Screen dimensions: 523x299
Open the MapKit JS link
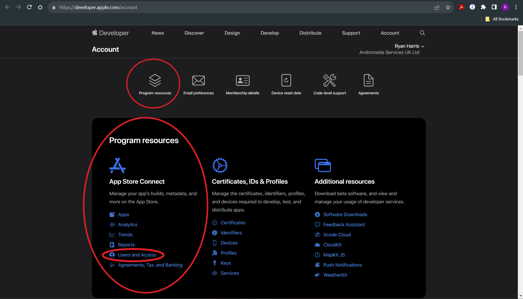(334, 255)
